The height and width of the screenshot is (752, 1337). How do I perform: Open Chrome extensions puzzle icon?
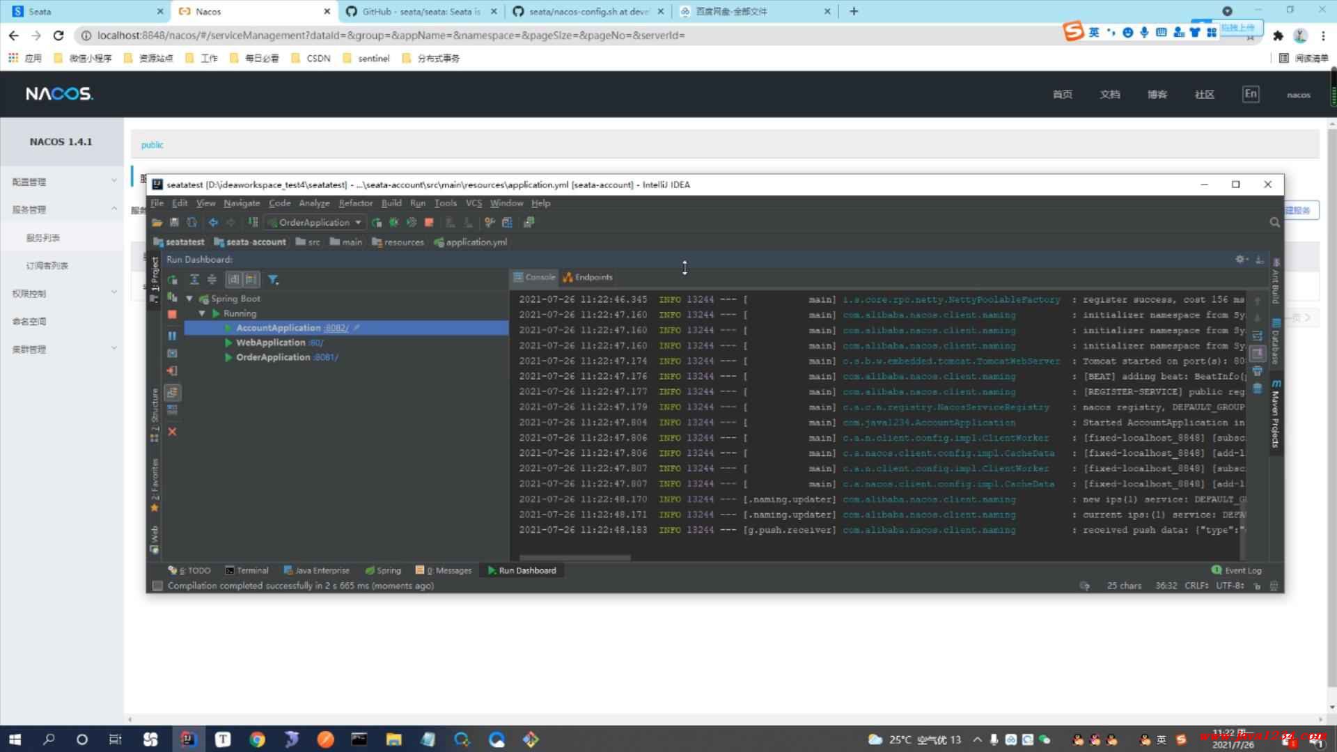click(1278, 36)
